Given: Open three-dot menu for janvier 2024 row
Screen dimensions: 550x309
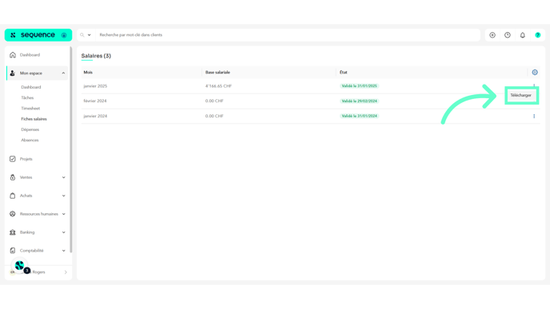Looking at the screenshot, I should [534, 116].
